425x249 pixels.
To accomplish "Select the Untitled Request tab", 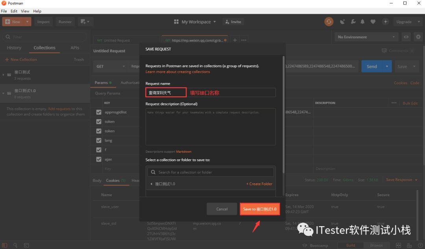I will pyautogui.click(x=127, y=40).
